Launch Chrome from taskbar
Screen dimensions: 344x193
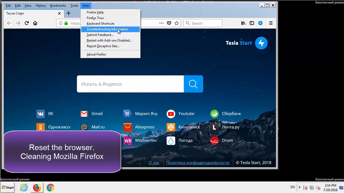point(50,188)
